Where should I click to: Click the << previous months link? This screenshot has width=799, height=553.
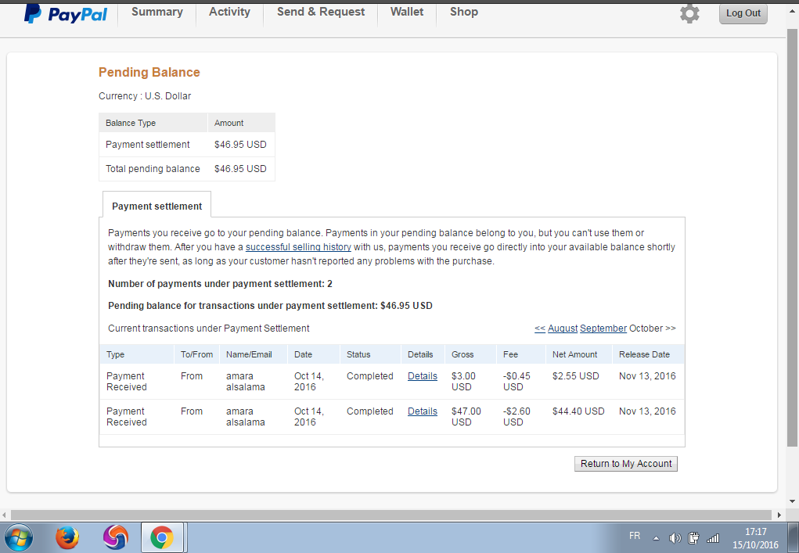coord(540,329)
